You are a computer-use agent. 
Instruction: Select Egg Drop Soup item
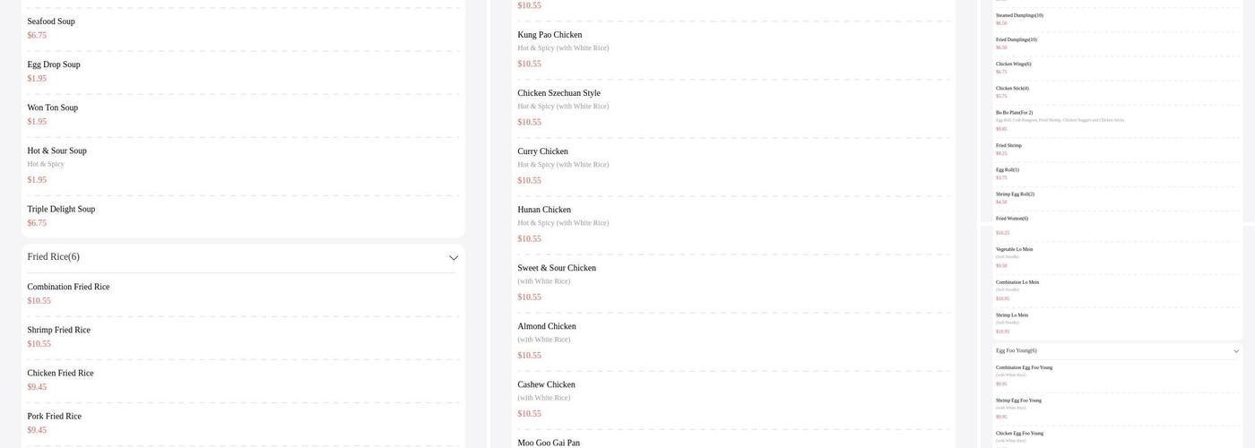coord(243,72)
